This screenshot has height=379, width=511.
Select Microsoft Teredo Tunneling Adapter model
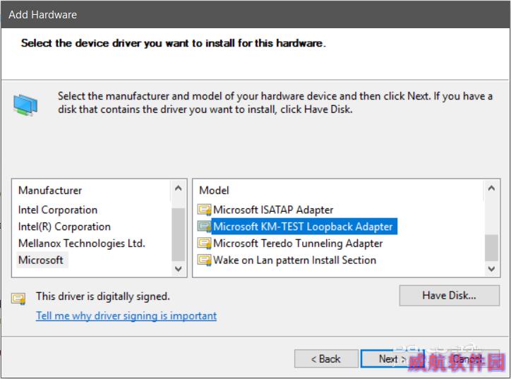point(298,243)
